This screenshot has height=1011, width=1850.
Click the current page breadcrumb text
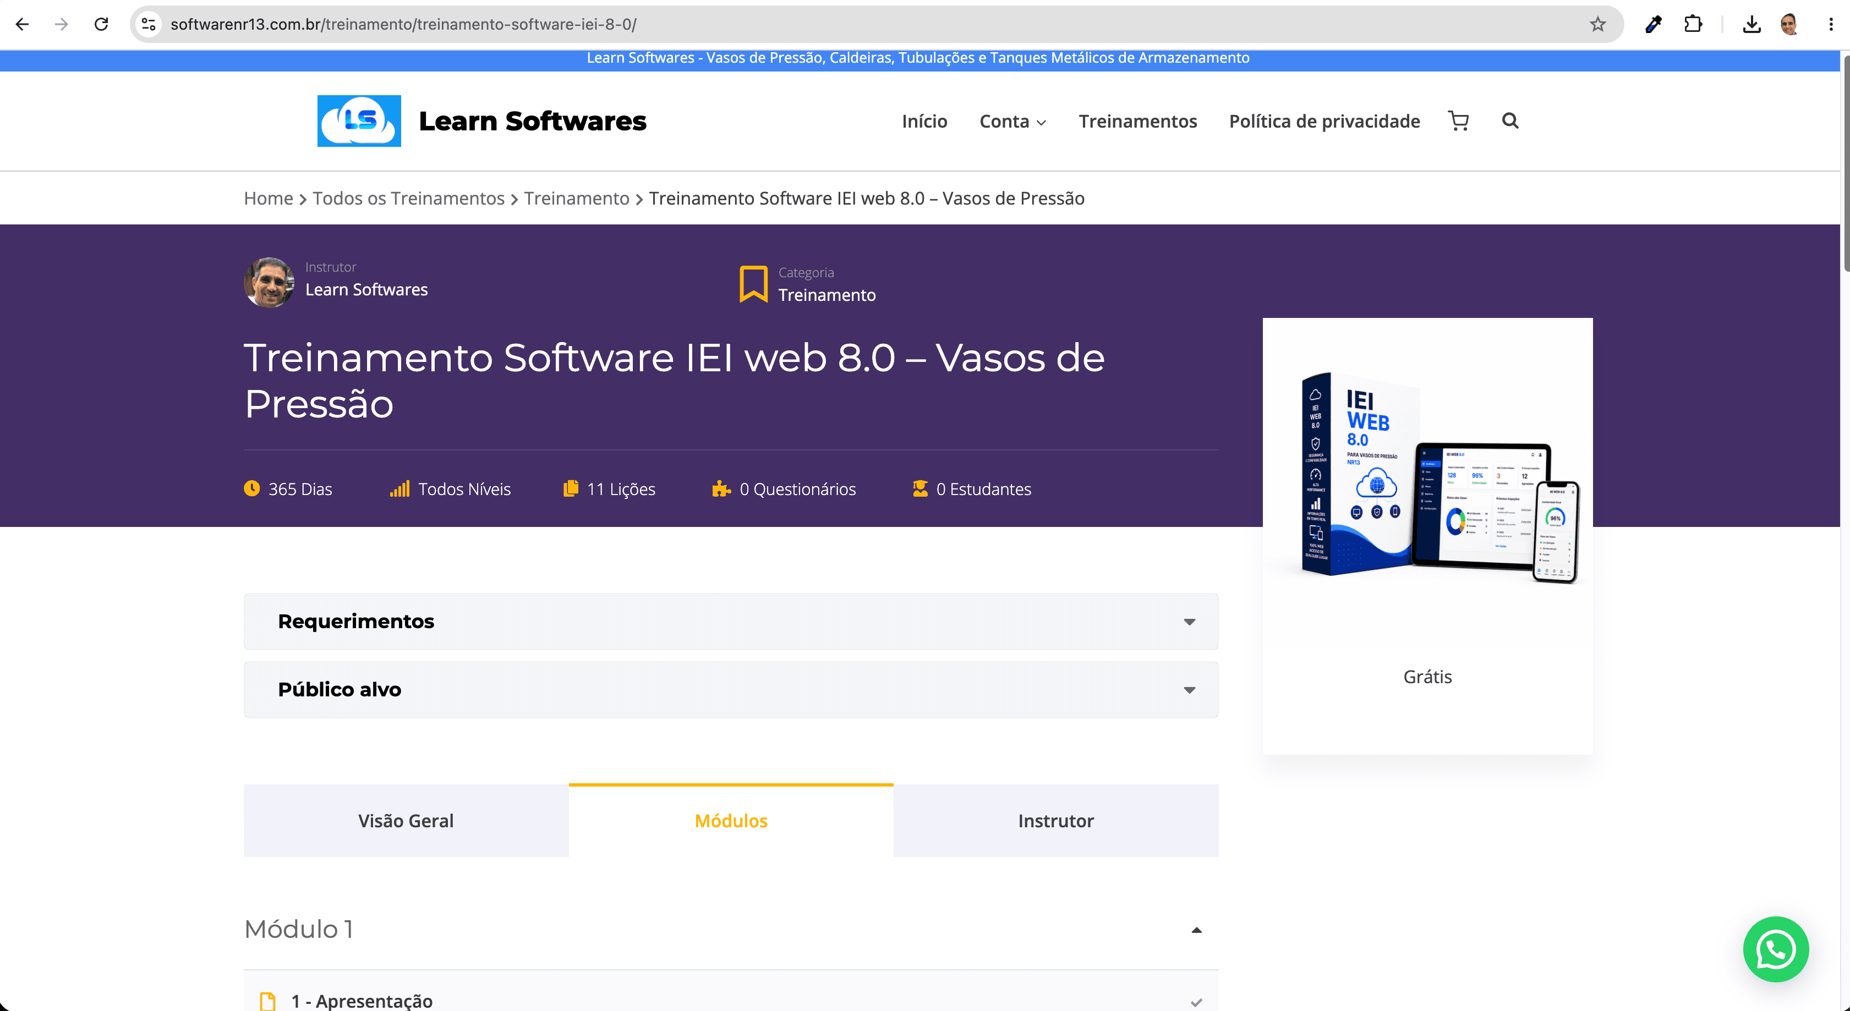click(867, 198)
